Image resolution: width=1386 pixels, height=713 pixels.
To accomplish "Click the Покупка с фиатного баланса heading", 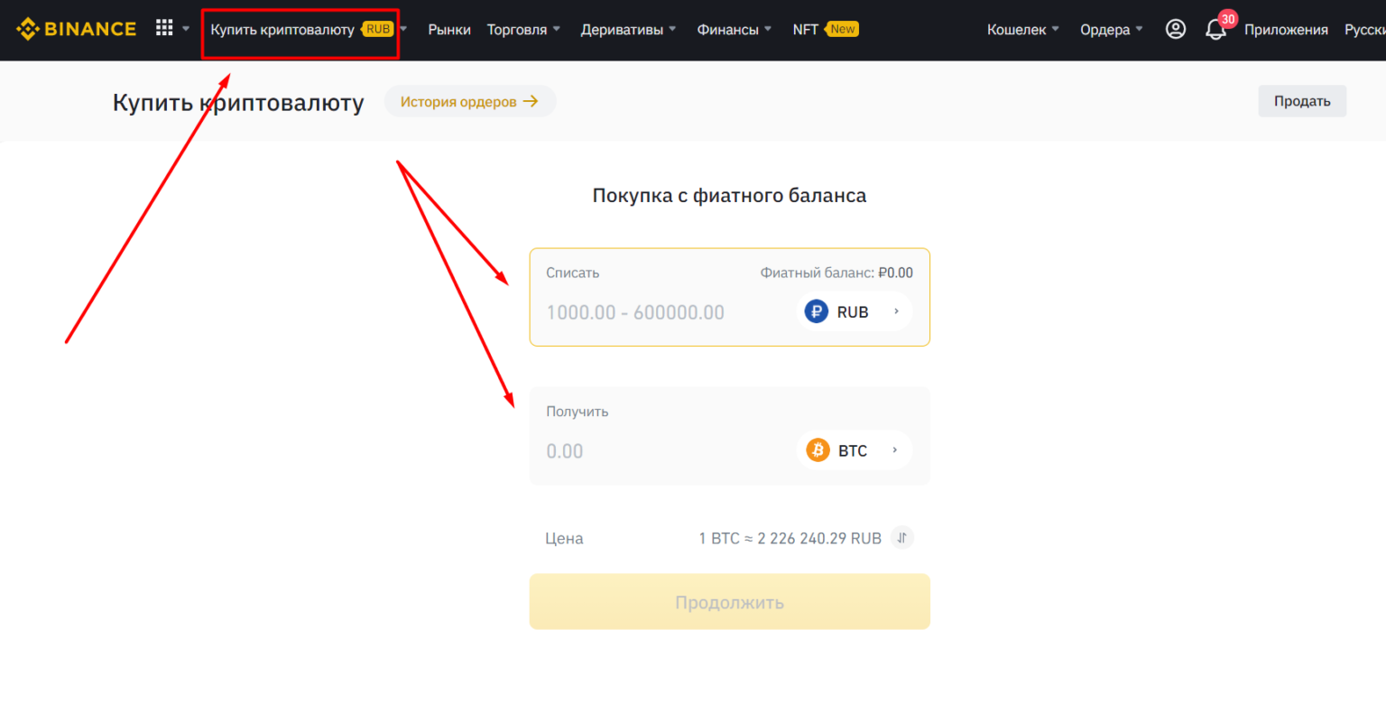I will click(x=729, y=196).
